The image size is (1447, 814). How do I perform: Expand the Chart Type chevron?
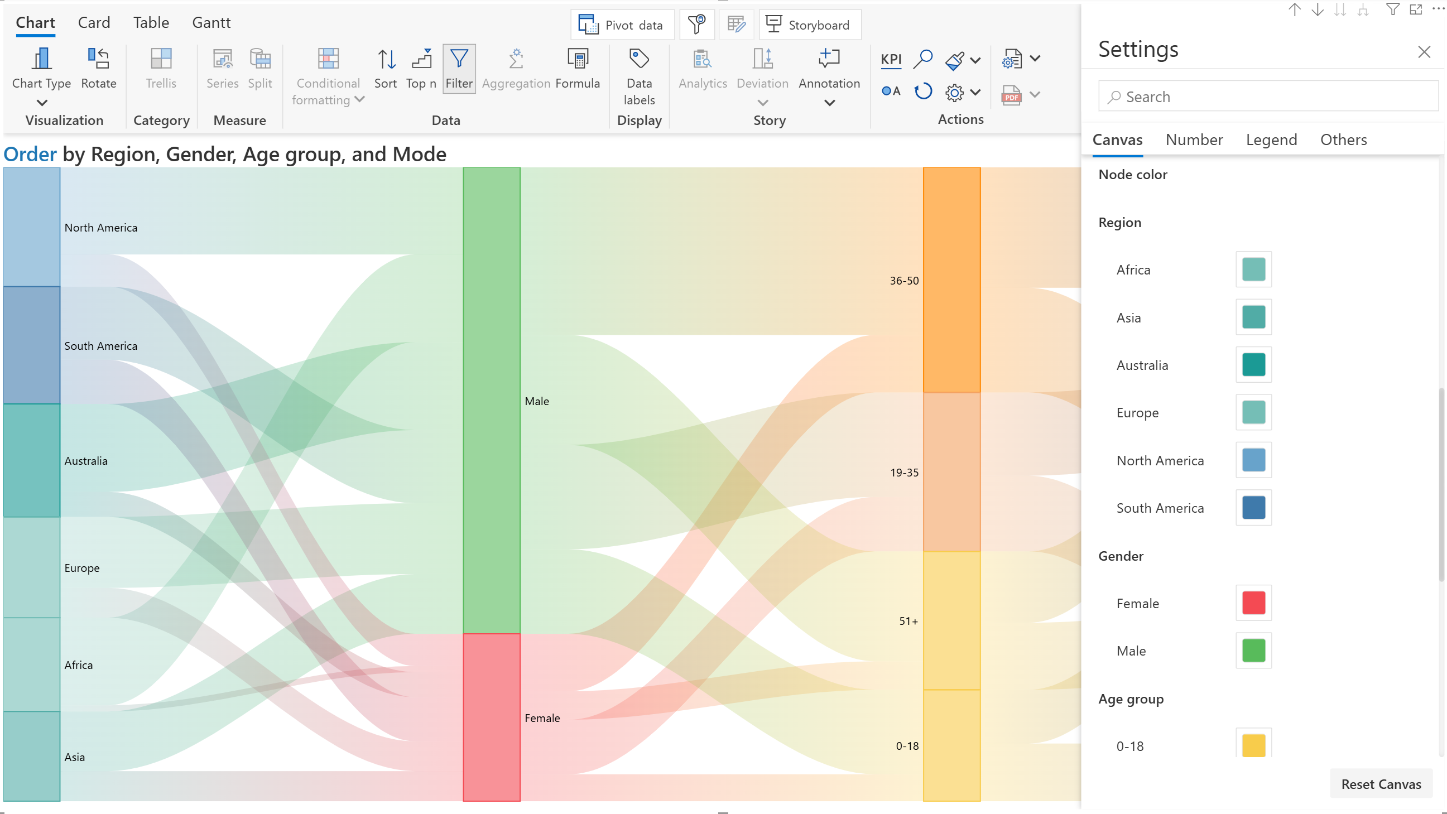[41, 103]
